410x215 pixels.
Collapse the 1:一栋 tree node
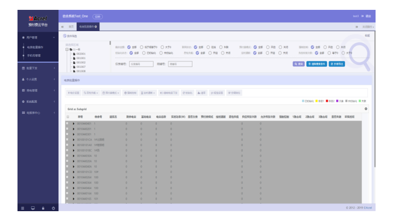coord(67,49)
